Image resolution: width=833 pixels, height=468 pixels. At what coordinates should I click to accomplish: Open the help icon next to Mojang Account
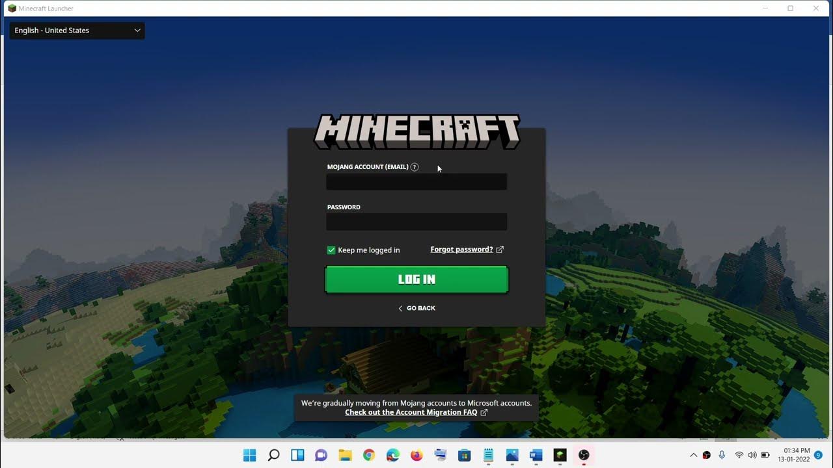415,167
